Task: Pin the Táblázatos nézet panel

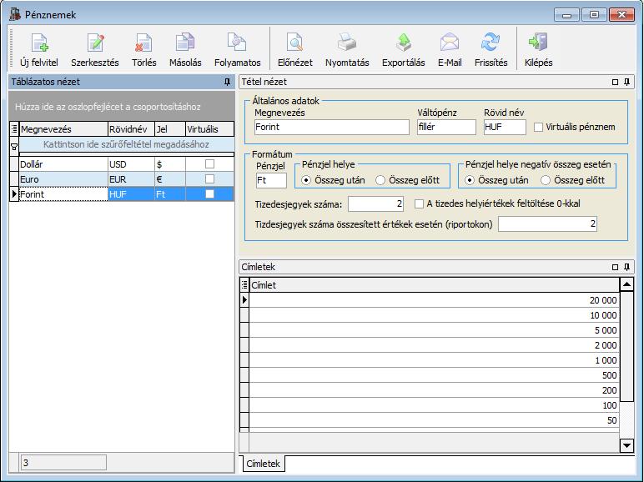Action: 227,82
